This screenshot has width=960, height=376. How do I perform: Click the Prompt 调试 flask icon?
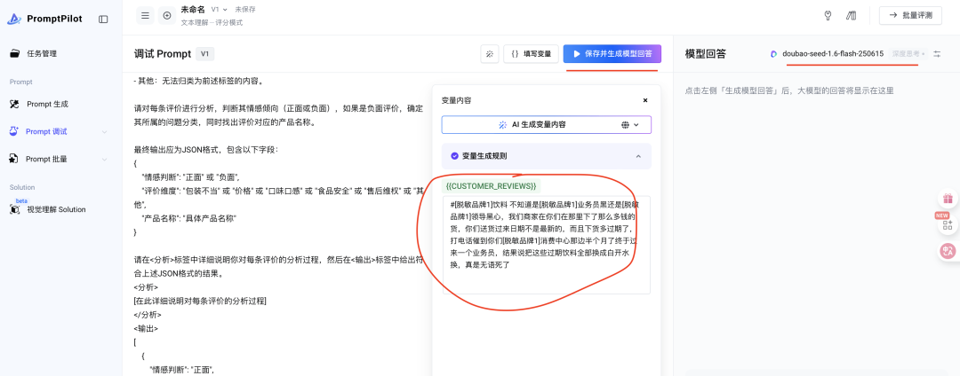(15, 131)
